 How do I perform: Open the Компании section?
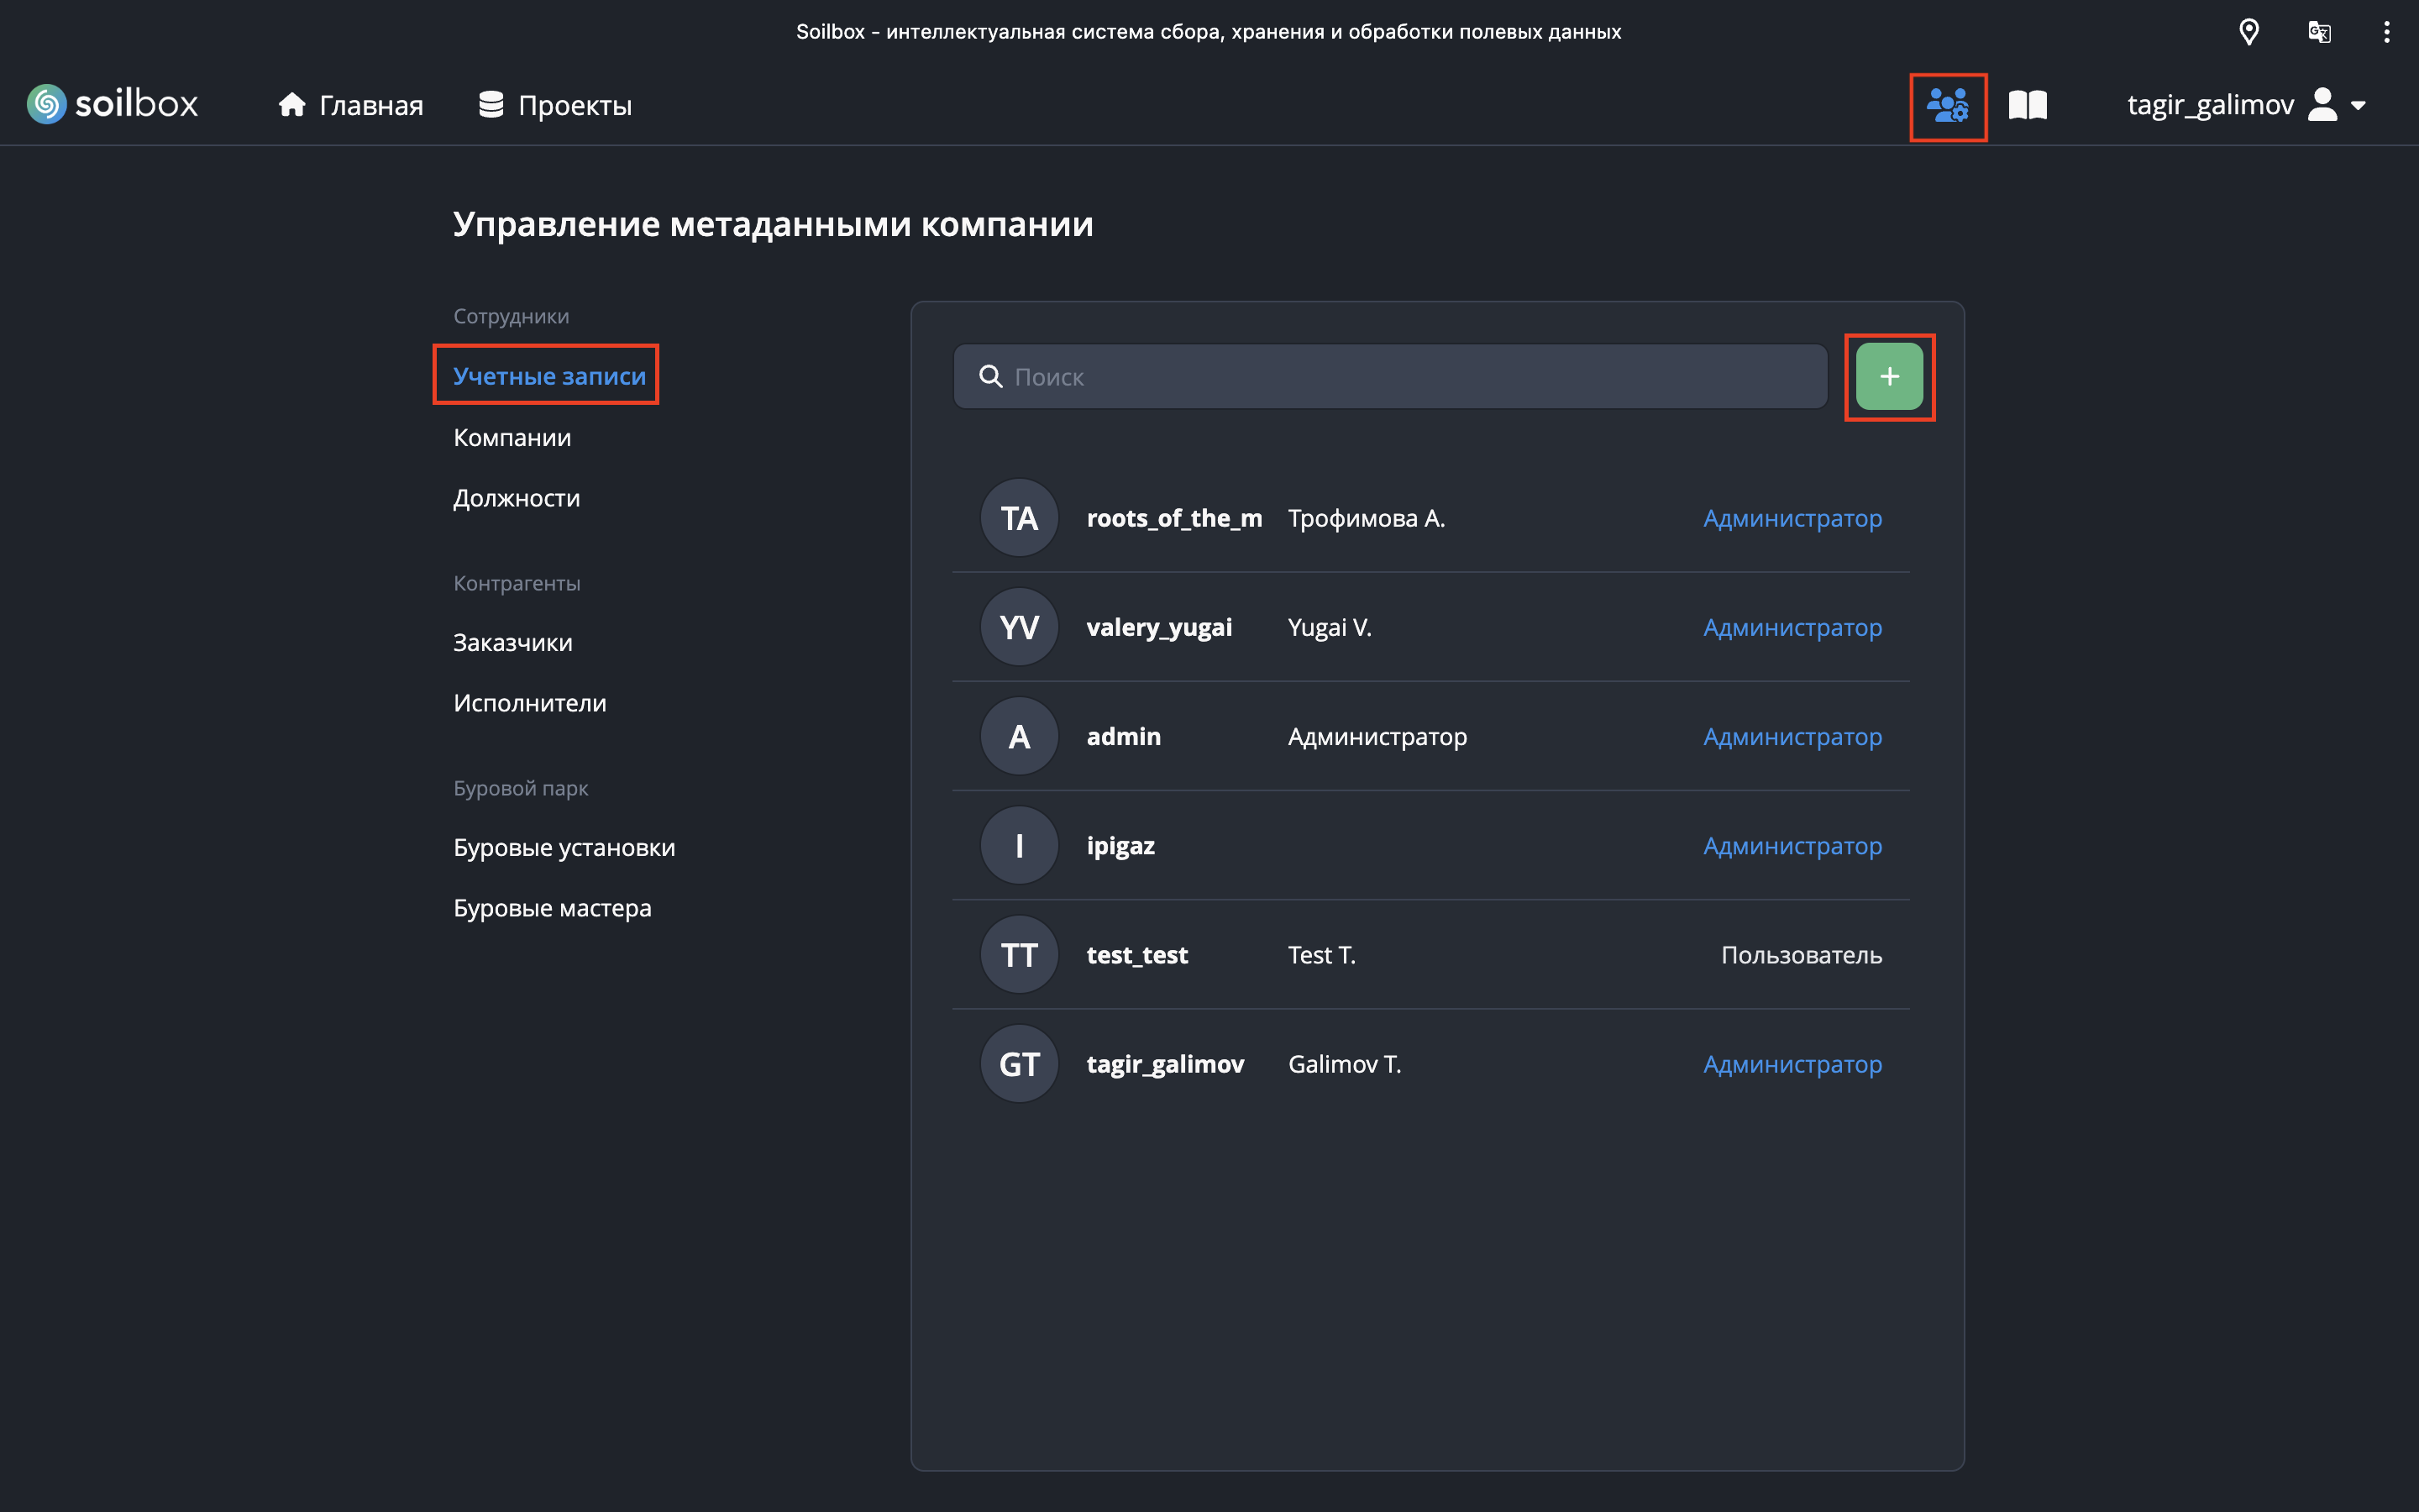point(512,437)
